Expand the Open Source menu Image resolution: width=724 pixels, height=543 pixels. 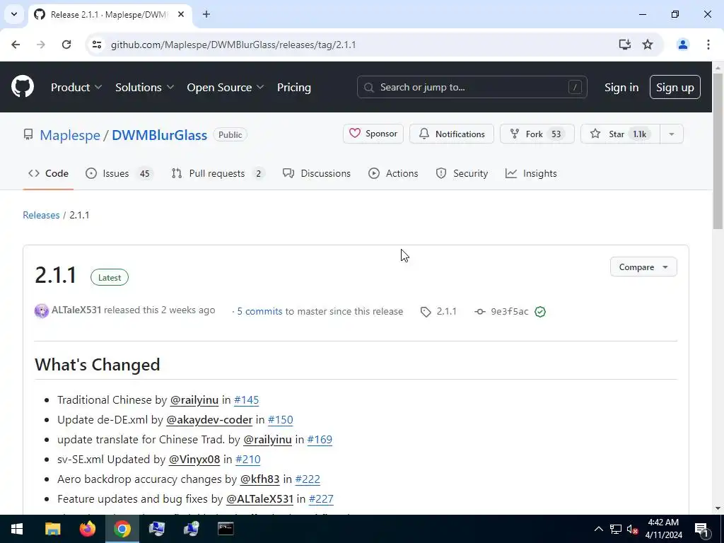pyautogui.click(x=226, y=87)
